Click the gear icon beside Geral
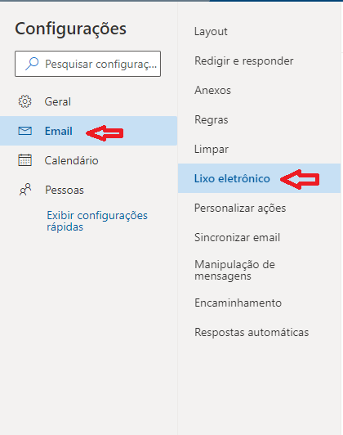 25,101
